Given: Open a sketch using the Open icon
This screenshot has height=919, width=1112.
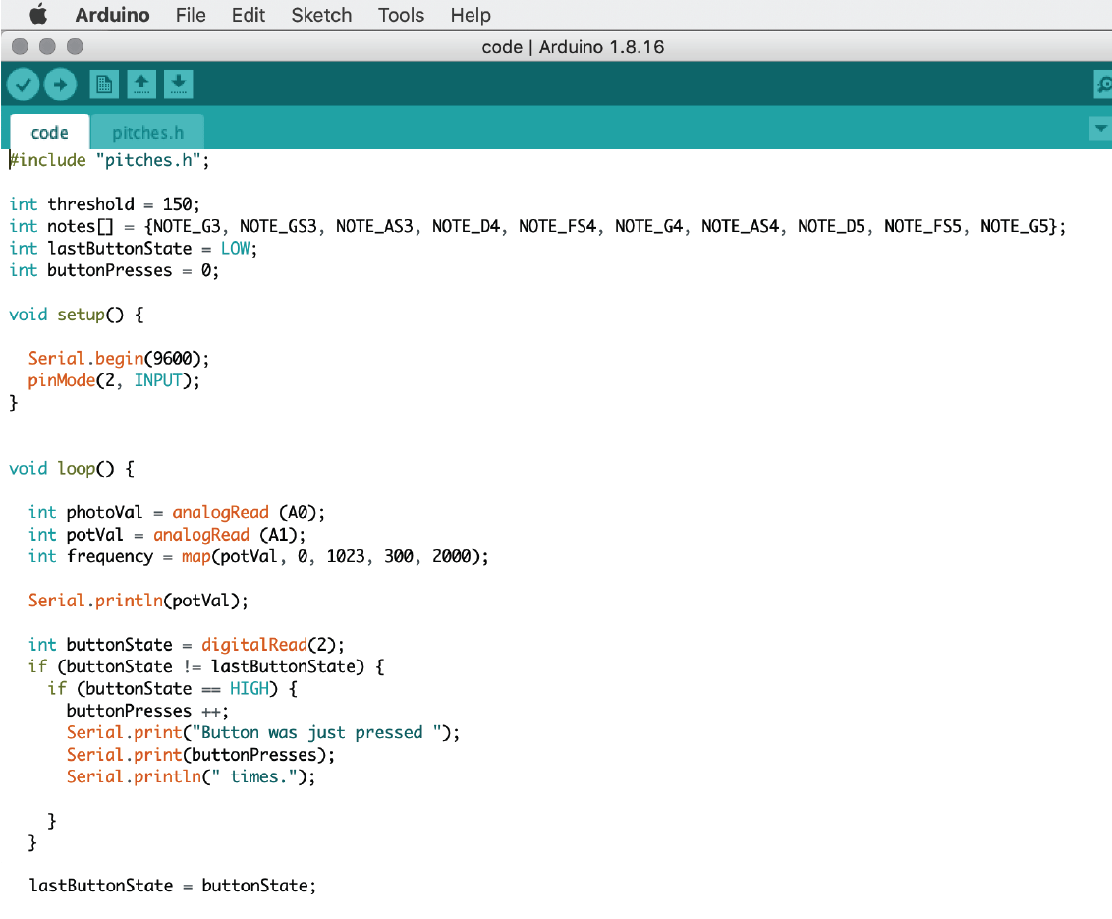Looking at the screenshot, I should coord(140,85).
